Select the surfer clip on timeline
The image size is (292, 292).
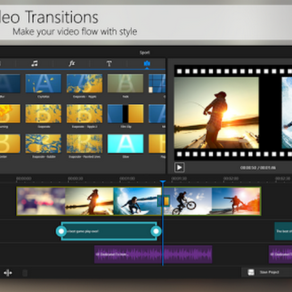[x=138, y=201]
